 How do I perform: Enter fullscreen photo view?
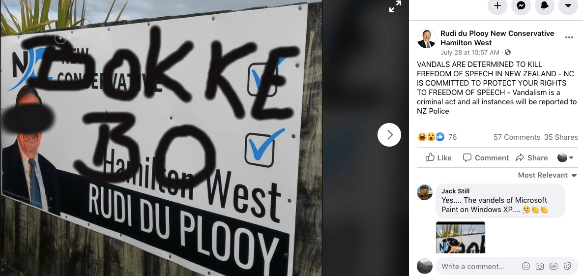395,6
